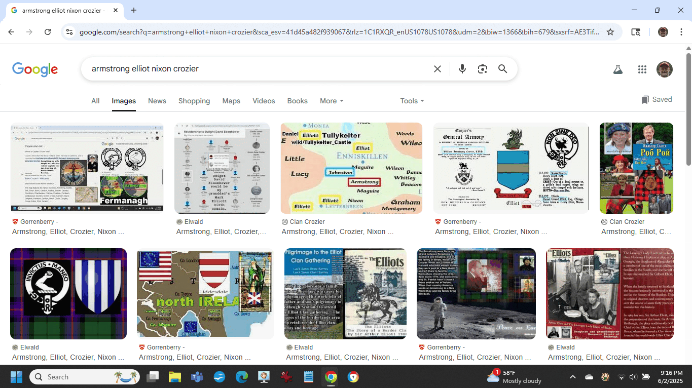Open Microsoft Edge from the taskbar

pyautogui.click(x=241, y=377)
